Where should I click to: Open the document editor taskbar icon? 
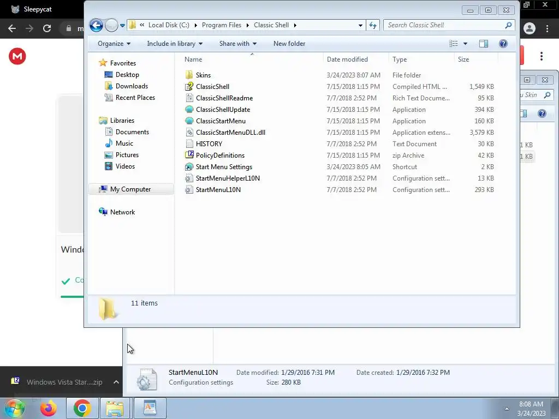(x=150, y=408)
